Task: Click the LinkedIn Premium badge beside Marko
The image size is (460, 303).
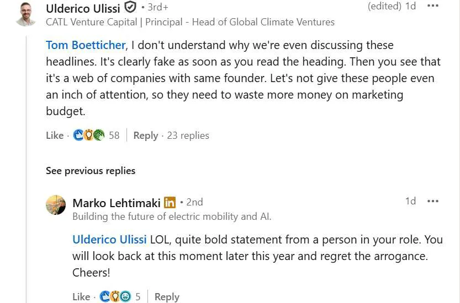Action: click(x=170, y=203)
